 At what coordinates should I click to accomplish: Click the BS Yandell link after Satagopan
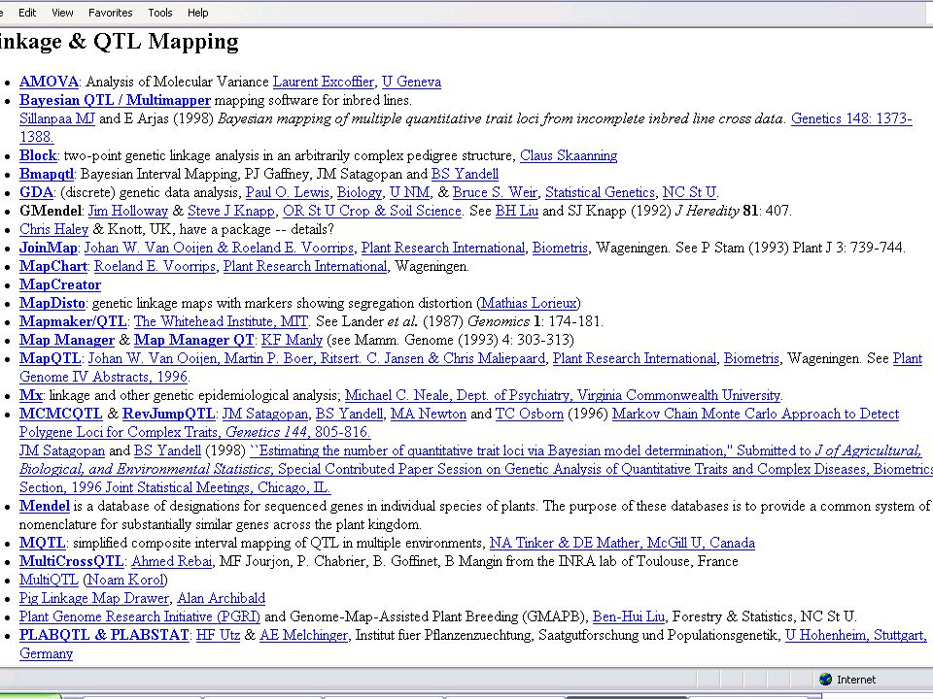(x=465, y=174)
